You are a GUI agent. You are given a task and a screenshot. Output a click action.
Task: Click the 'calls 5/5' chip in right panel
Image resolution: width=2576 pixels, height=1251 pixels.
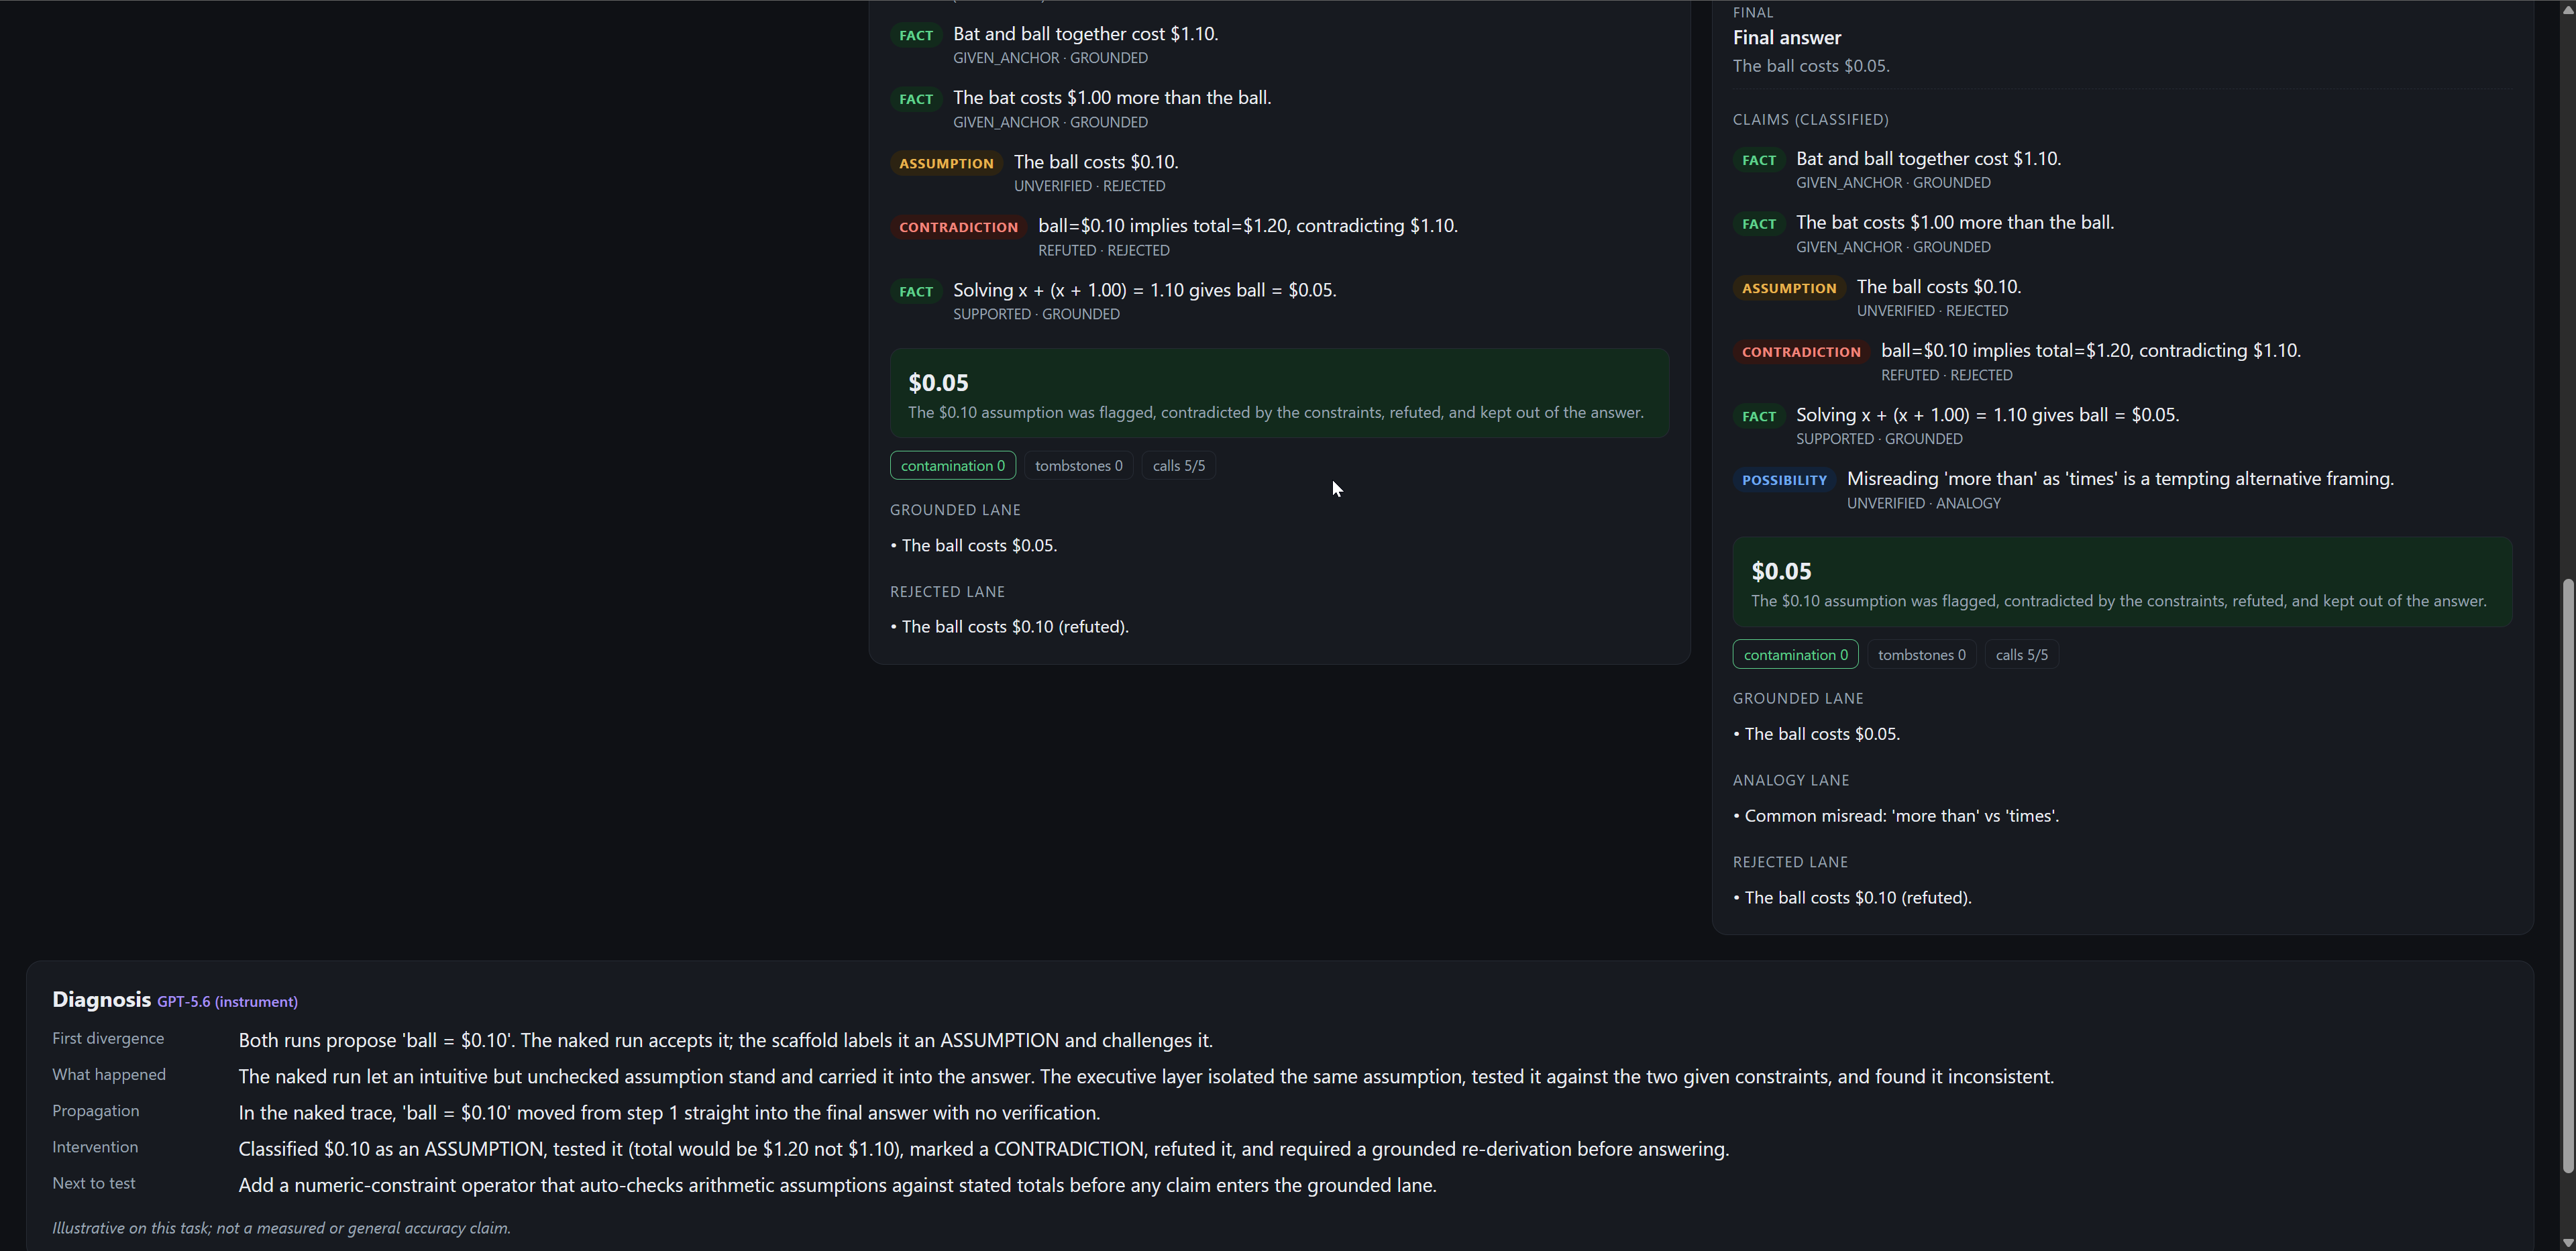[x=2021, y=655]
